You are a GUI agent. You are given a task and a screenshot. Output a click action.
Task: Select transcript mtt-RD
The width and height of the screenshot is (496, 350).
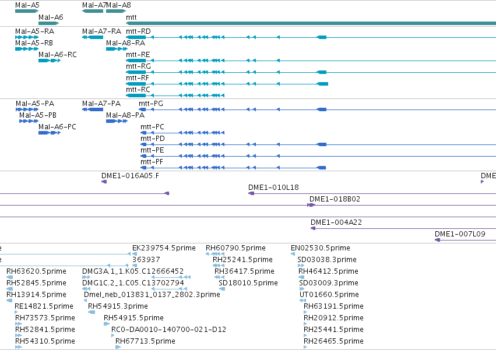(x=311, y=37)
